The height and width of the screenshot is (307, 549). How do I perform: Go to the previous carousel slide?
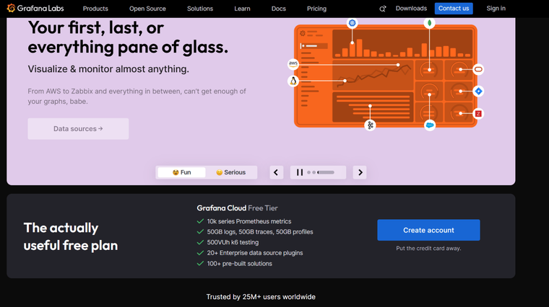click(x=276, y=172)
